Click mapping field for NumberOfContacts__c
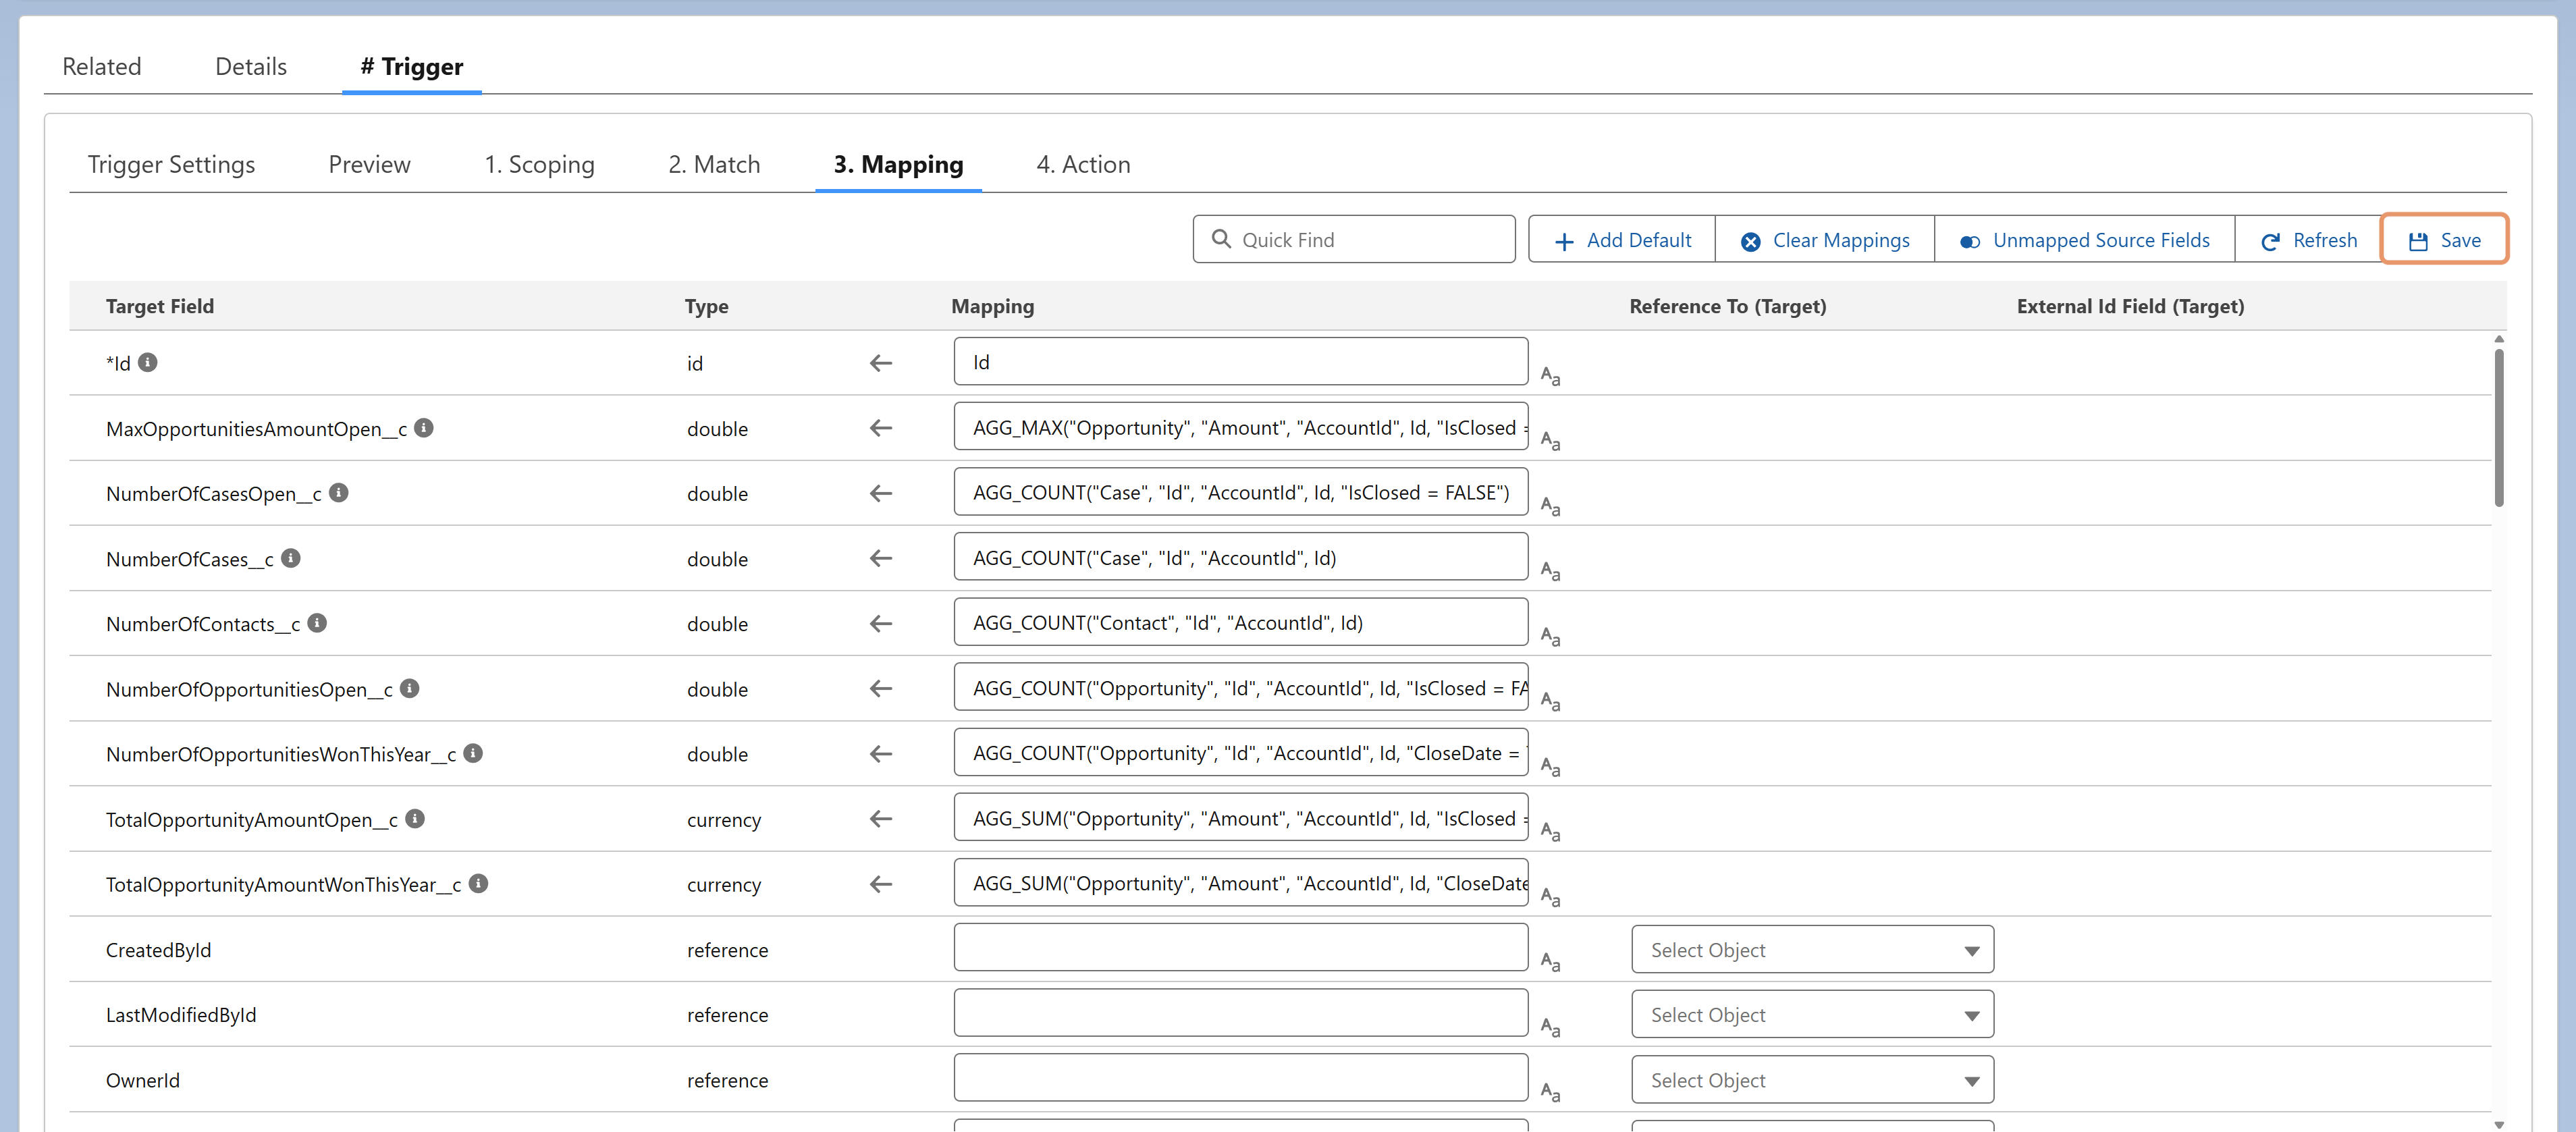The width and height of the screenshot is (2576, 1132). [x=1241, y=622]
